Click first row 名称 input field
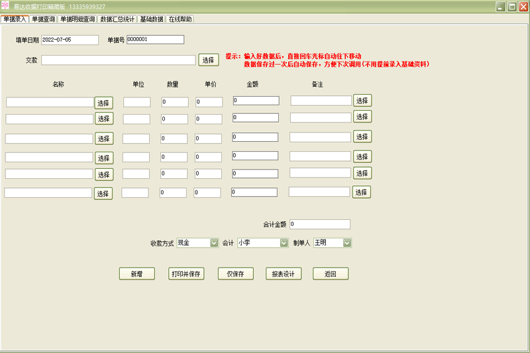The height and width of the screenshot is (353, 530). [x=50, y=102]
